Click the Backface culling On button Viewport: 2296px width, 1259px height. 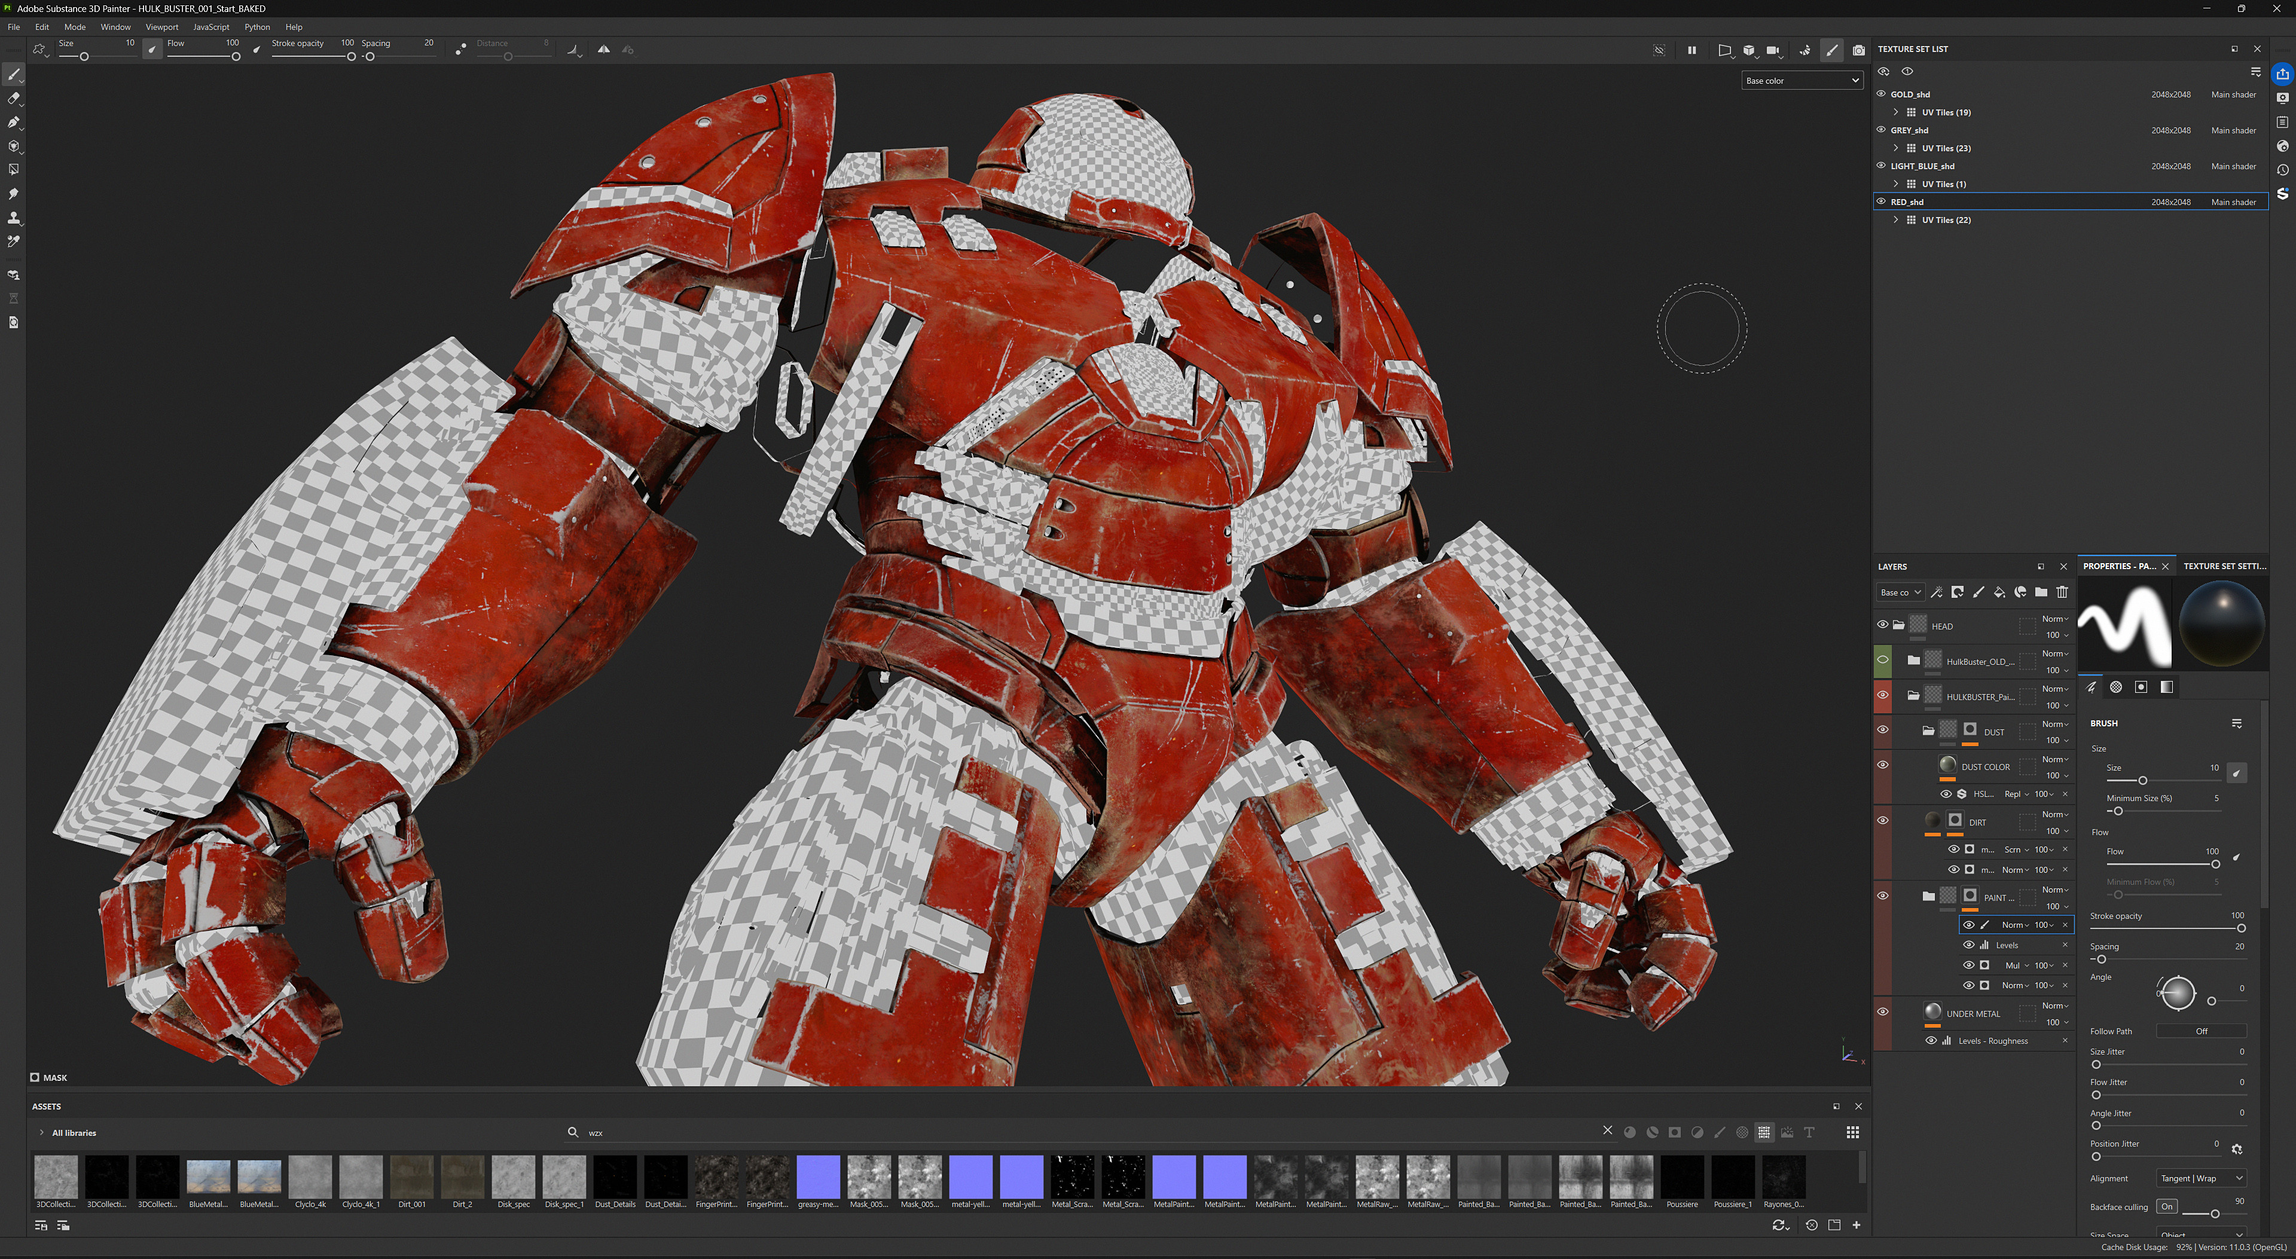2166,1206
